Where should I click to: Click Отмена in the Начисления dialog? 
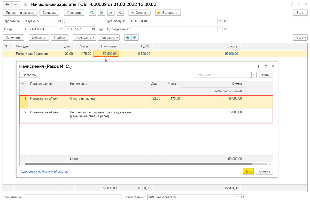tap(265, 171)
